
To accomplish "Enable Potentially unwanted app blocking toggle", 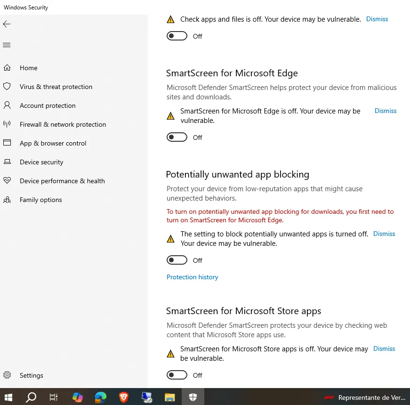I will pos(177,260).
